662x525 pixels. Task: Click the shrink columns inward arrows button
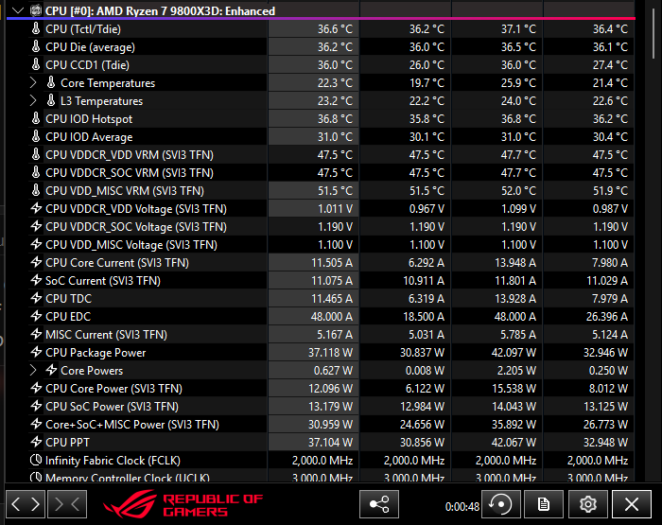tap(67, 504)
